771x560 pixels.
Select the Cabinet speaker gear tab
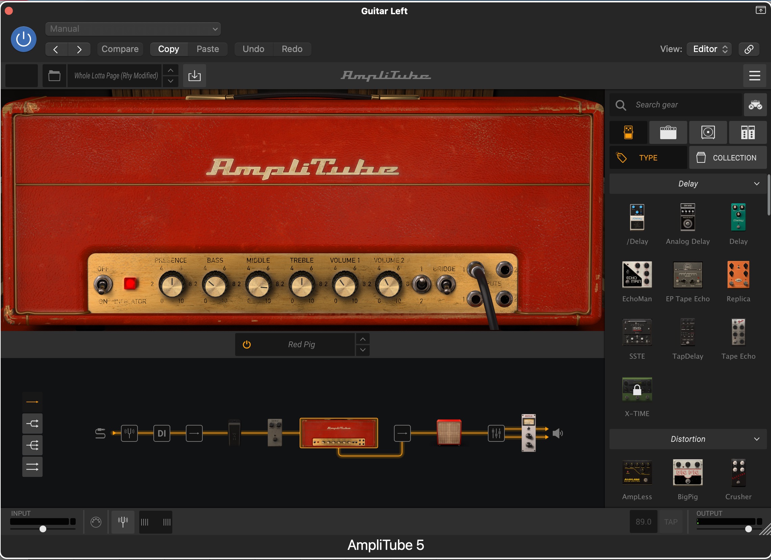708,132
